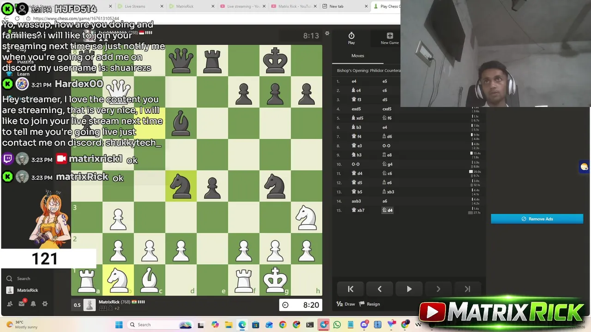This screenshot has width=591, height=332.
Task: Close the New tab browser tab
Action: 366,6
